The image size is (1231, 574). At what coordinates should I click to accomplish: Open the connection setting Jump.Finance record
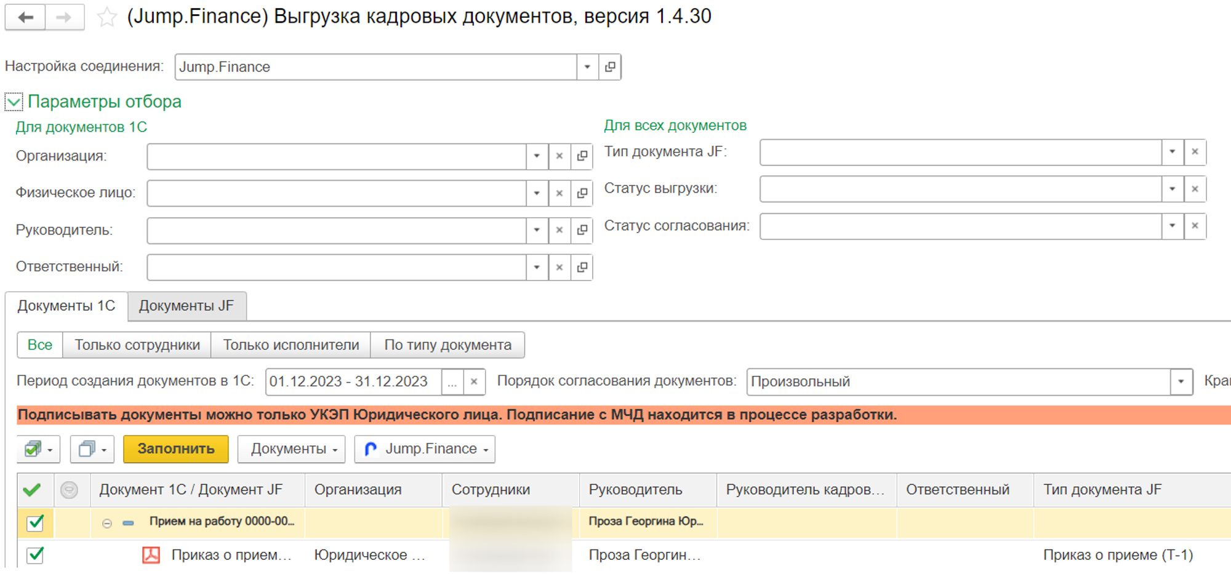610,67
